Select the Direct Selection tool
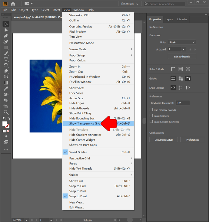Viewport: 209px width, 222px height. 6,30
